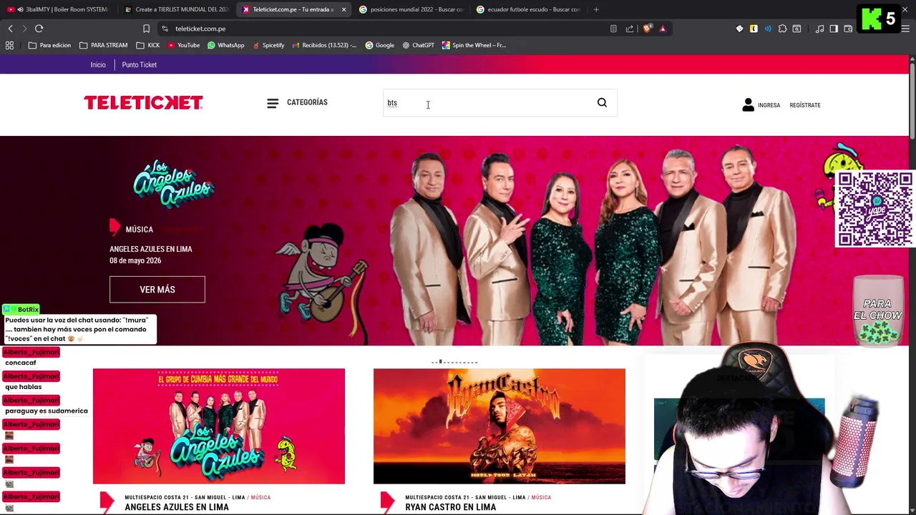Open the 'Para edicion' bookmark folder

point(49,45)
